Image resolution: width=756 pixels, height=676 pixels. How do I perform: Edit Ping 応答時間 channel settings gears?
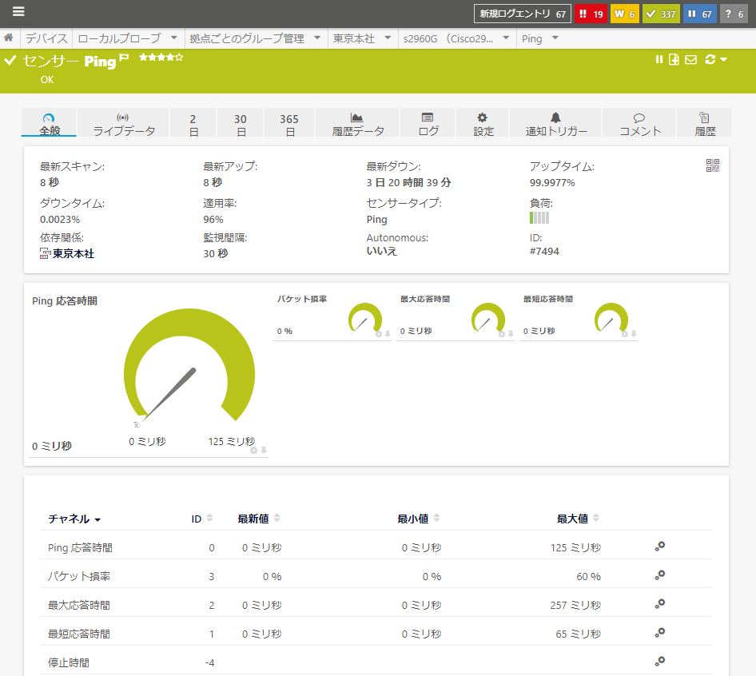coord(660,547)
